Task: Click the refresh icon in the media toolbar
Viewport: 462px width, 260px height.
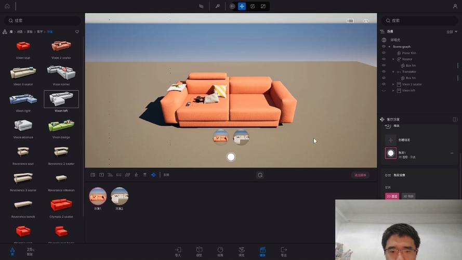Action: [x=260, y=175]
